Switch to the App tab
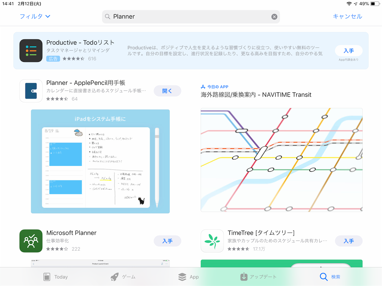Viewport: 382px width, 286px height. pos(188,277)
